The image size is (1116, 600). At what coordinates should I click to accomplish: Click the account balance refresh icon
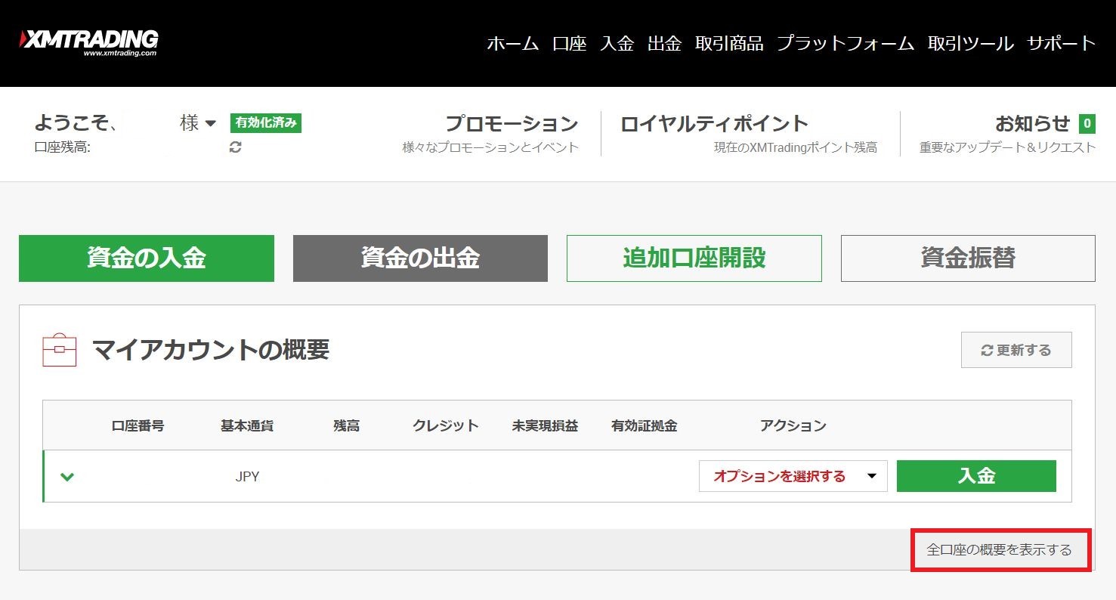tap(236, 147)
